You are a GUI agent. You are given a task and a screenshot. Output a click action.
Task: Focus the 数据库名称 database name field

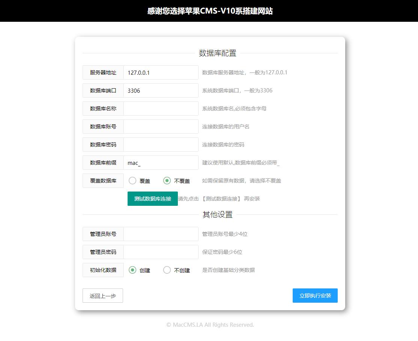click(161, 109)
